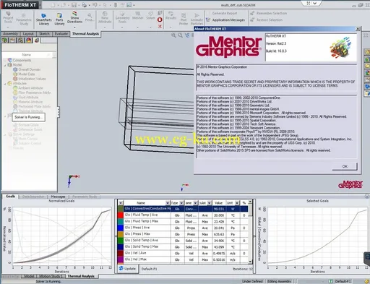Collapse the Attributes tree node
The image size is (370, 284).
[x=5, y=84]
